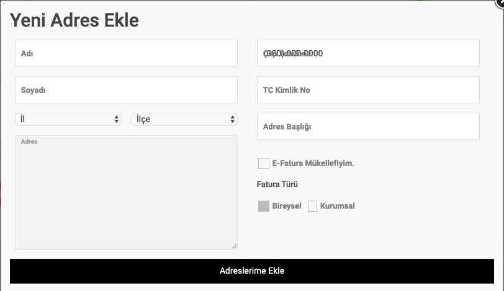This screenshot has width=504, height=291.
Task: Tick the E-Fatura Mükellefiyim checkbox
Action: 264,163
